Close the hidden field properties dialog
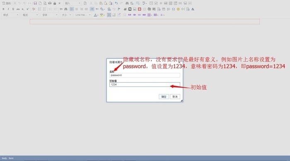The image size is (290, 161). pyautogui.click(x=179, y=62)
